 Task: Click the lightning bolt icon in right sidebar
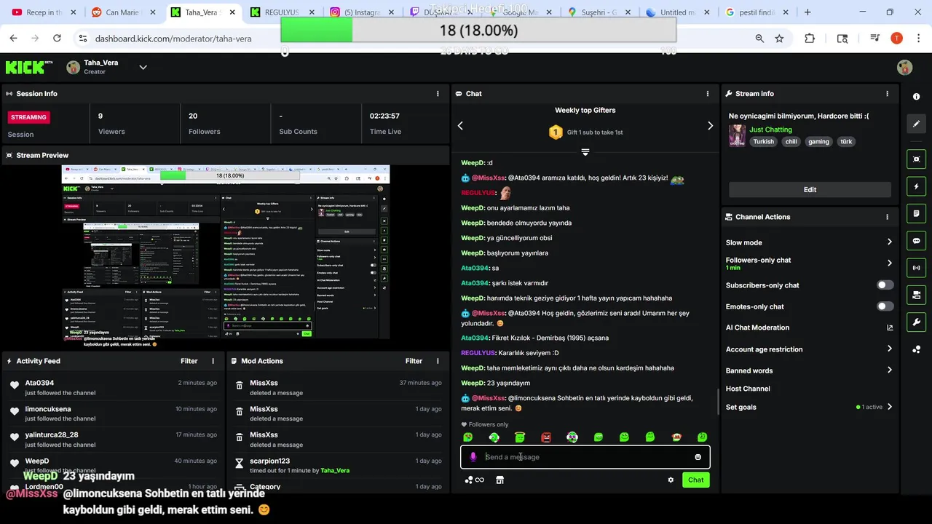(916, 186)
